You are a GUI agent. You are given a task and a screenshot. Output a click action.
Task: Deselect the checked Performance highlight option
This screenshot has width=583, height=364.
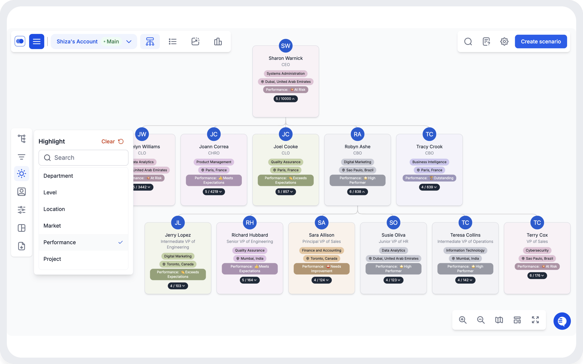pos(83,242)
